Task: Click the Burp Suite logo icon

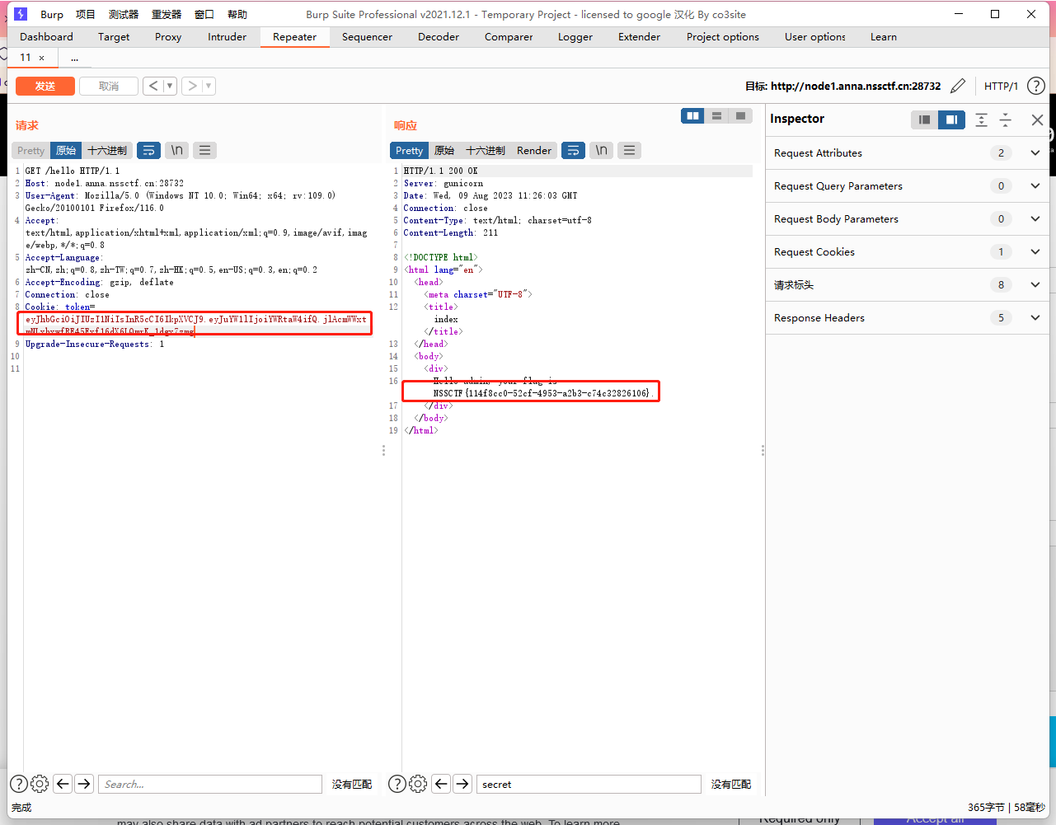Action: click(21, 14)
